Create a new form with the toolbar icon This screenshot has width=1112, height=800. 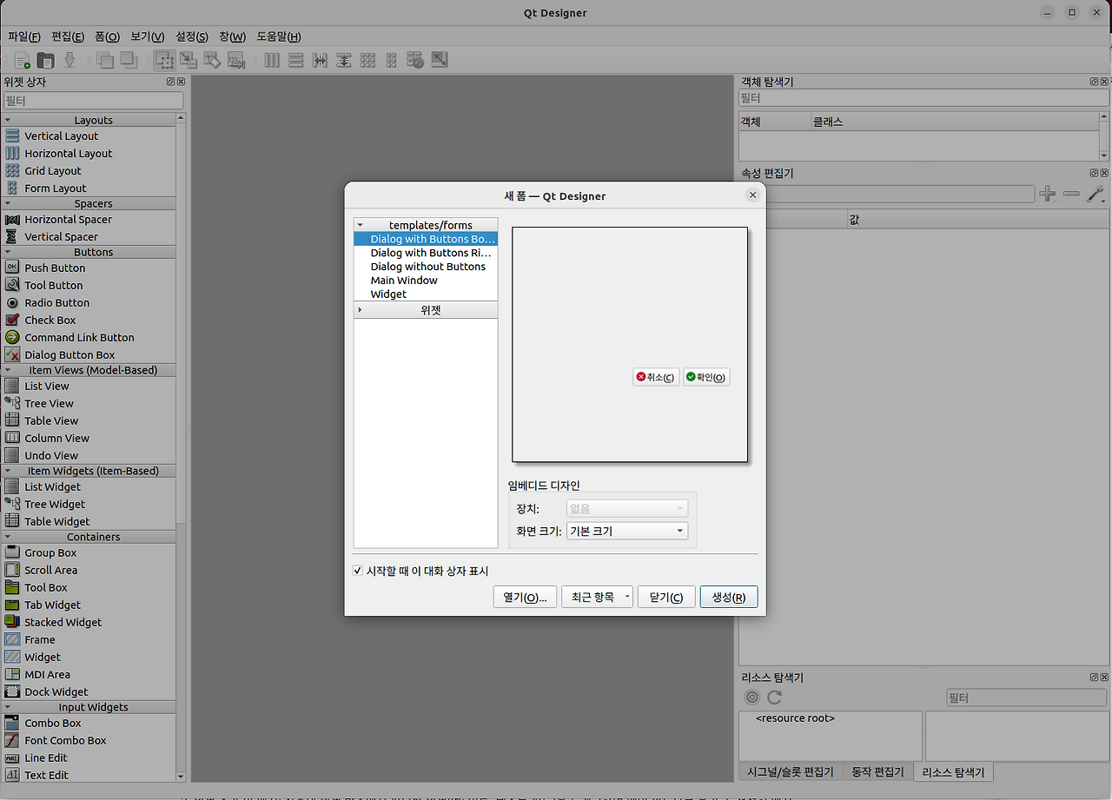coord(21,59)
